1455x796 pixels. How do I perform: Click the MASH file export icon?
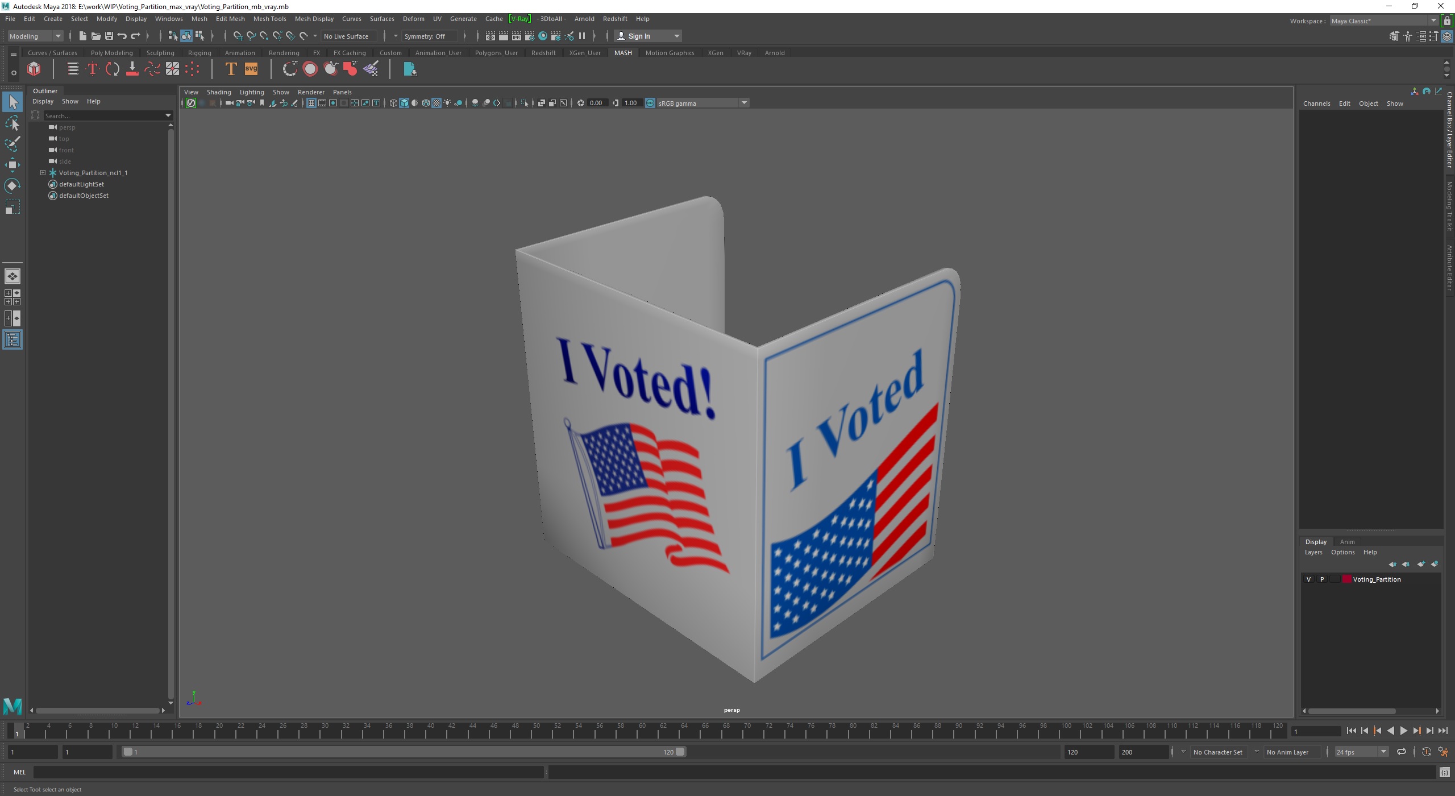410,69
